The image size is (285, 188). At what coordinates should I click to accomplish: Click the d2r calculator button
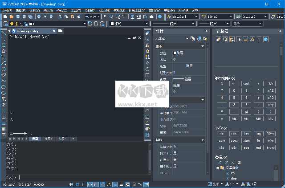point(234,147)
